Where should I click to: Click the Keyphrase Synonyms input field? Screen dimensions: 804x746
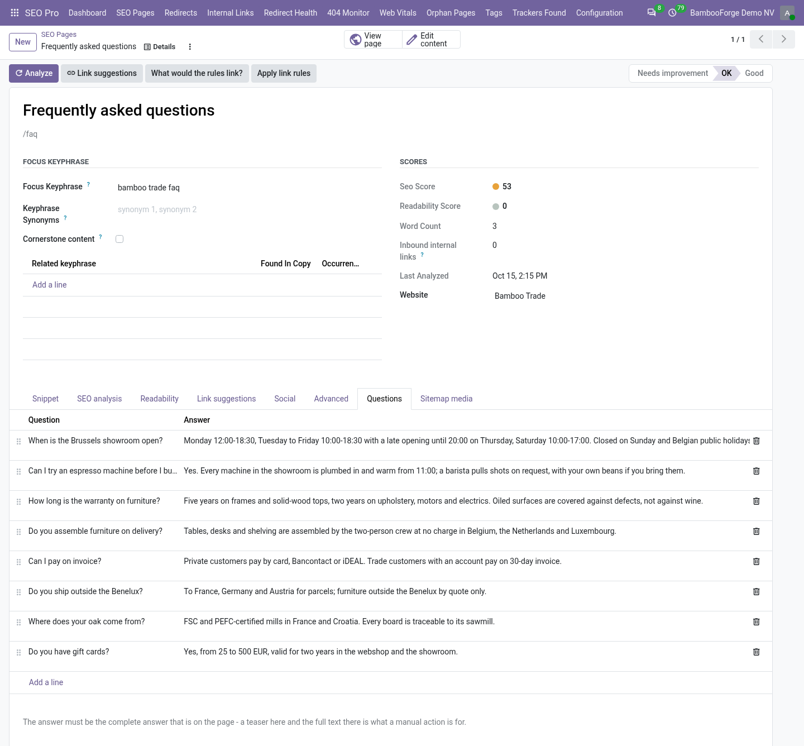coord(248,209)
